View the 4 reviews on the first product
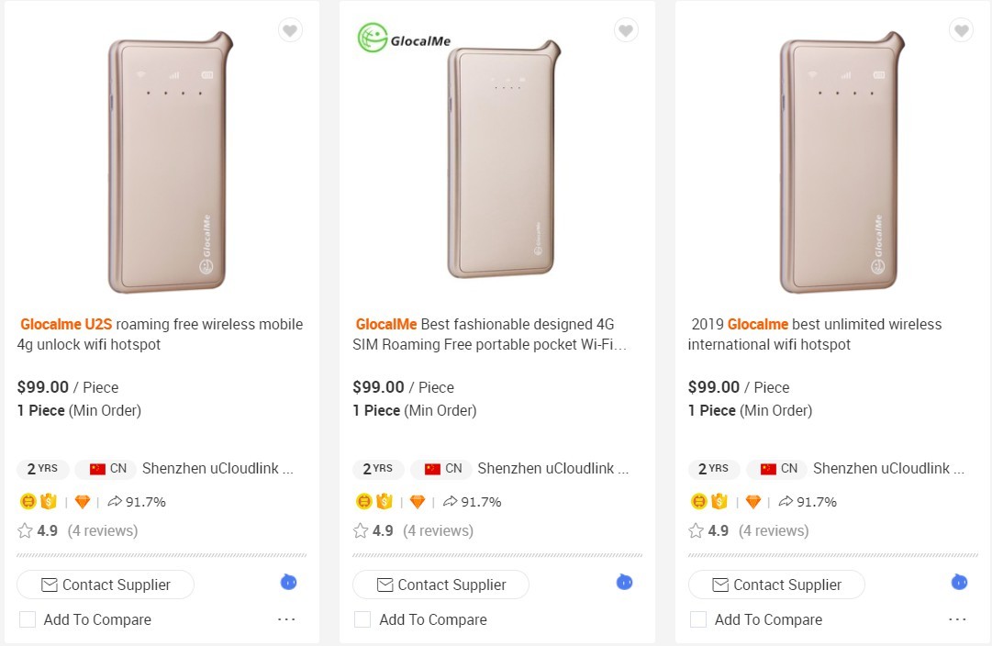This screenshot has height=646, width=992. coord(103,531)
